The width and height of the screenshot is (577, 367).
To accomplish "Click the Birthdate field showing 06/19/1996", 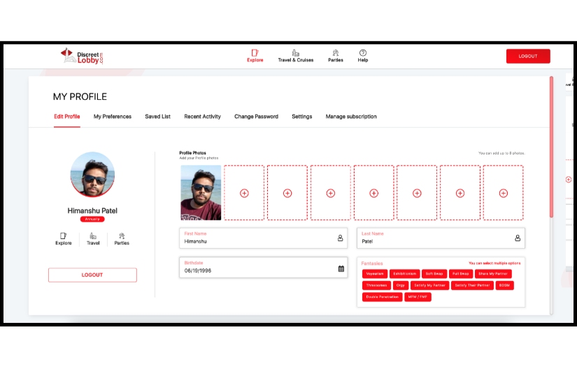I will coord(263,267).
